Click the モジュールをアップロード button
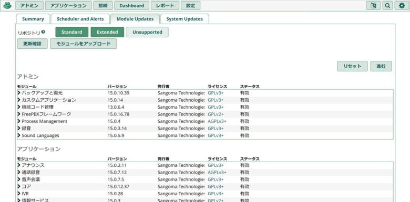 84,44
